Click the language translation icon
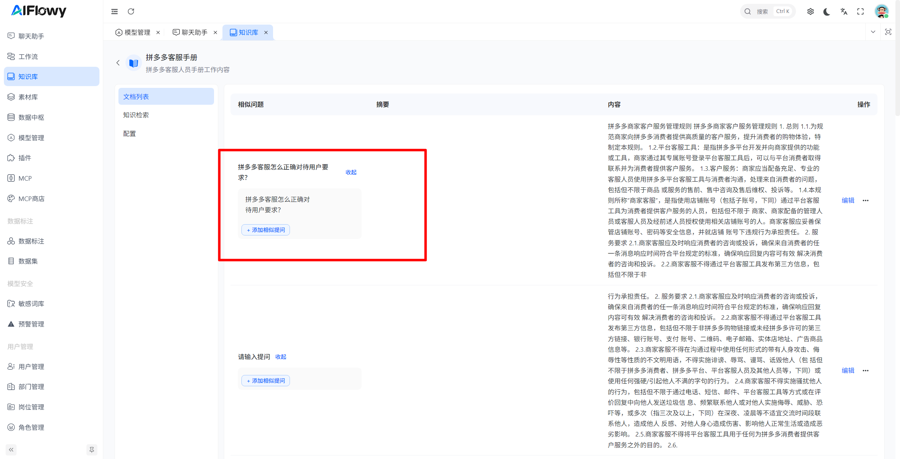Viewport: 900px width, 459px height. 844,12
